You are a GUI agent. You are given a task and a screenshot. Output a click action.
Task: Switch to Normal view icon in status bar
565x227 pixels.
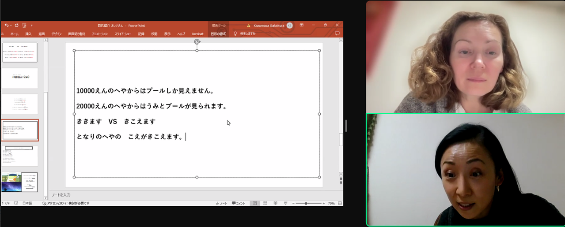pyautogui.click(x=255, y=203)
